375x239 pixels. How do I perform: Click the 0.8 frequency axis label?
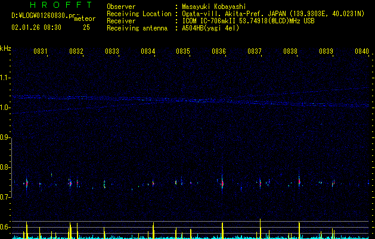click(5, 167)
